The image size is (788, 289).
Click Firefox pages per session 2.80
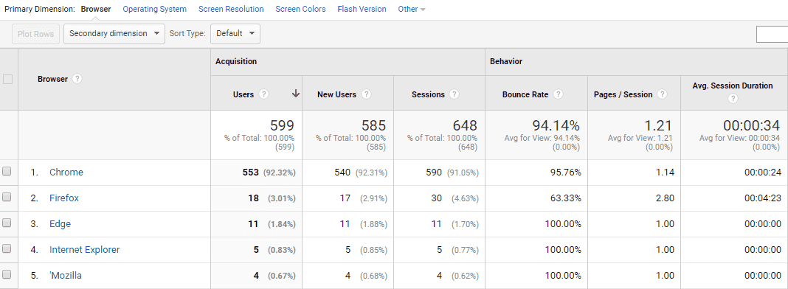(x=665, y=198)
